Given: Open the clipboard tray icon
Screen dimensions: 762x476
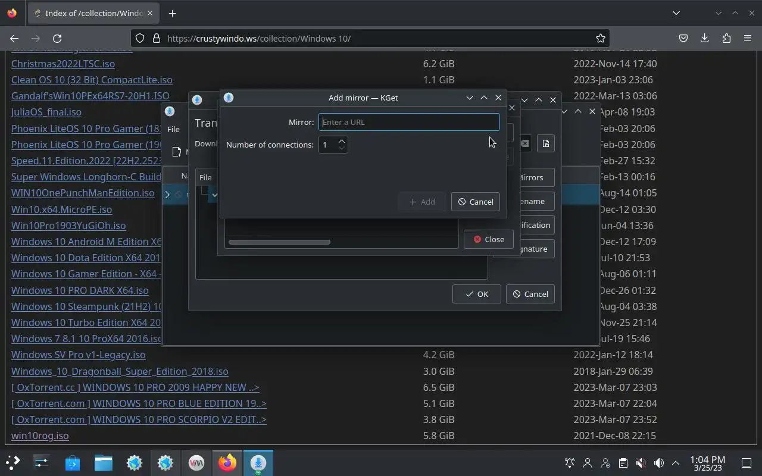Looking at the screenshot, I should click(623, 462).
